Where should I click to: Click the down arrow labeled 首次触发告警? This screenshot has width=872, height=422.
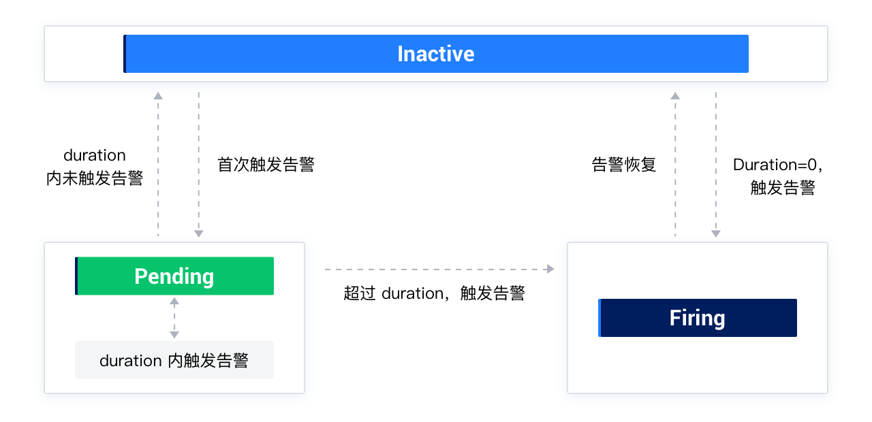(199, 164)
